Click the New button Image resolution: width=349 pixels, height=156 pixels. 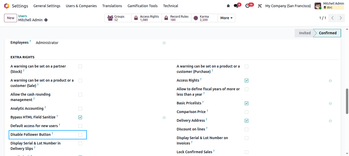click(11, 18)
